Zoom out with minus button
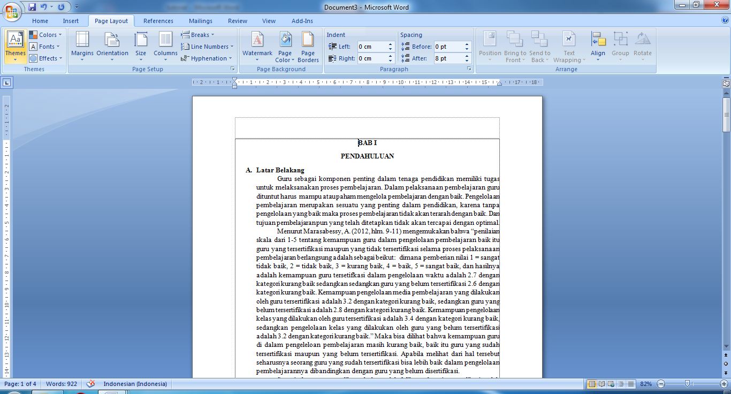 pos(661,384)
